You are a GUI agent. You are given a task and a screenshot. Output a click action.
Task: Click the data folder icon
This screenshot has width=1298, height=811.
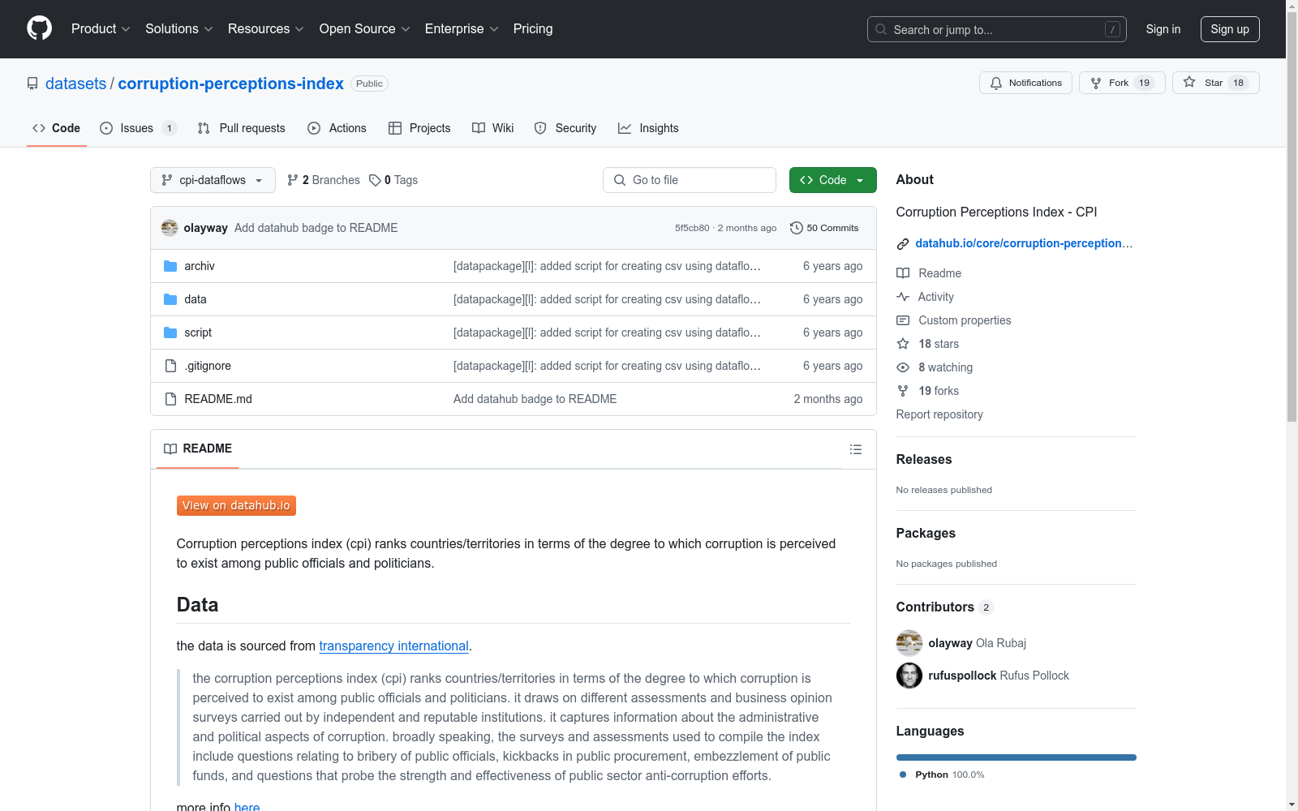click(x=170, y=299)
